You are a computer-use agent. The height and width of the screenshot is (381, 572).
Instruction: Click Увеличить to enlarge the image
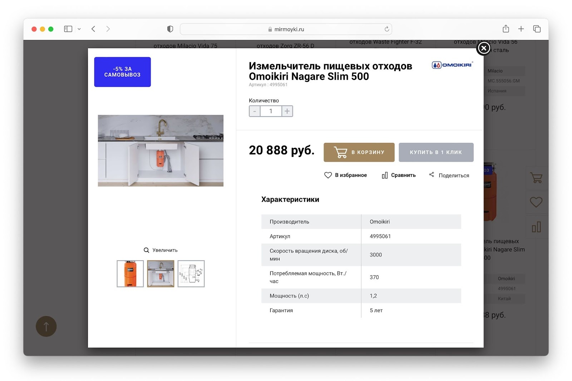click(x=161, y=250)
